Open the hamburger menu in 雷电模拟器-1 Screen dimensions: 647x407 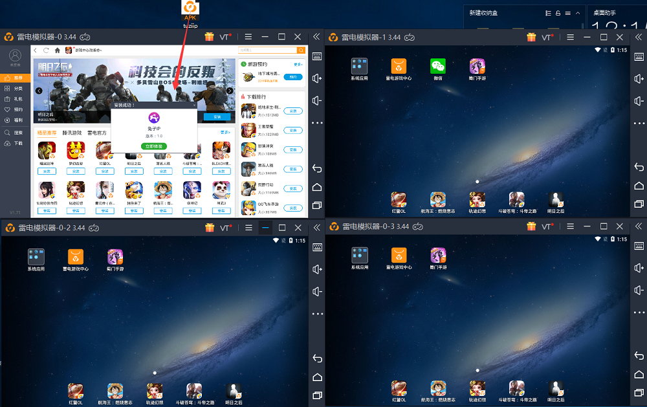(570, 37)
